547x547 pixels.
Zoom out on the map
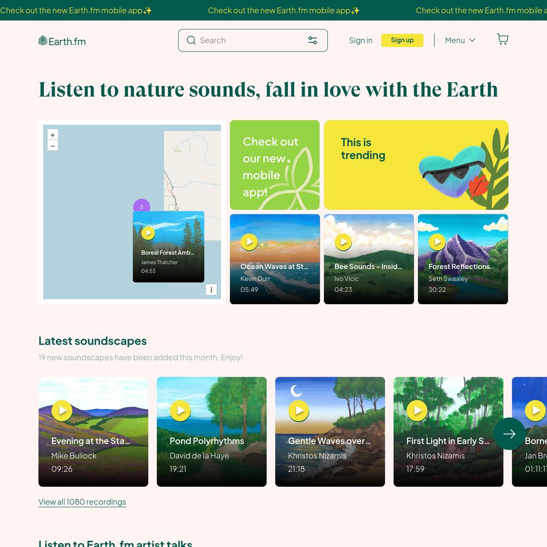(53, 146)
